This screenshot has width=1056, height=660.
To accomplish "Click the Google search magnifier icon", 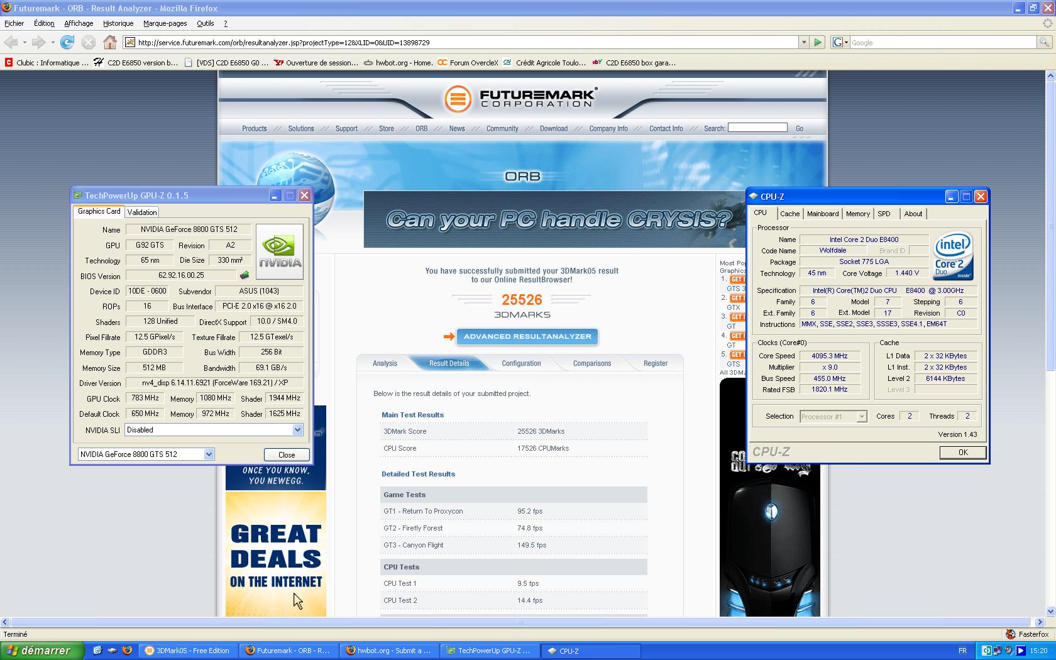I will pos(1044,42).
